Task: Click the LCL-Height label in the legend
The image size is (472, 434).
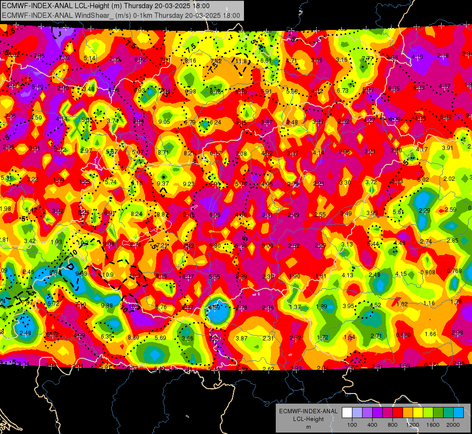Action: click(309, 419)
